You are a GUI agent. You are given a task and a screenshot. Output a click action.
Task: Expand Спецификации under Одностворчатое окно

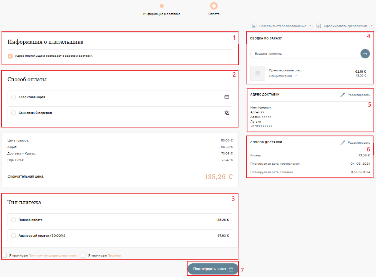coord(283,76)
